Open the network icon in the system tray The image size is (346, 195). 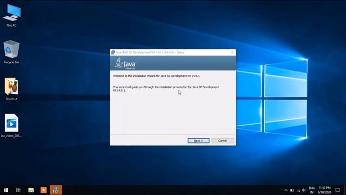point(298,190)
